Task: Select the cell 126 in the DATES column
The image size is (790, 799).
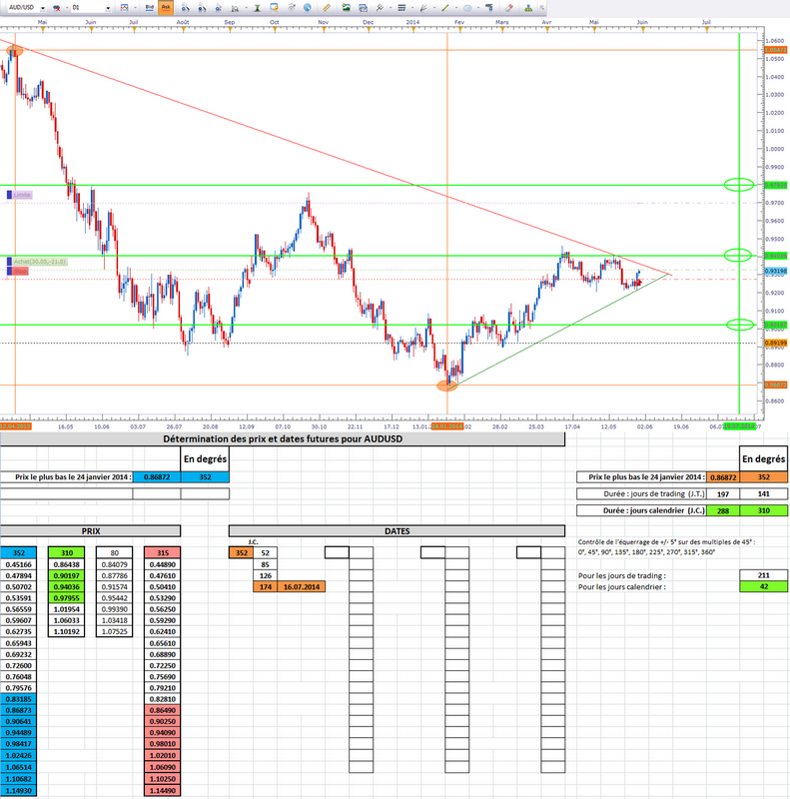Action: point(265,576)
